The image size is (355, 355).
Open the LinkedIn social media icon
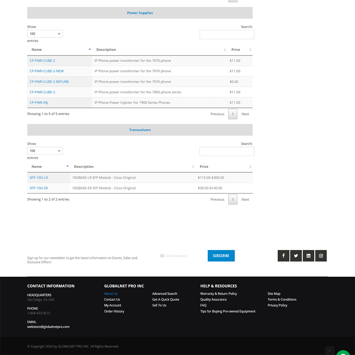pyautogui.click(x=308, y=256)
